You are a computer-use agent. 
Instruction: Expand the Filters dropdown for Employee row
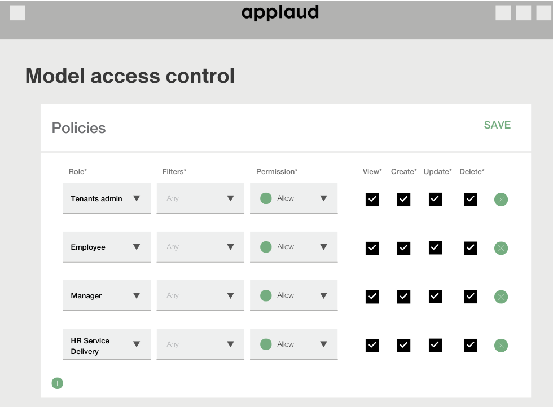(x=200, y=247)
